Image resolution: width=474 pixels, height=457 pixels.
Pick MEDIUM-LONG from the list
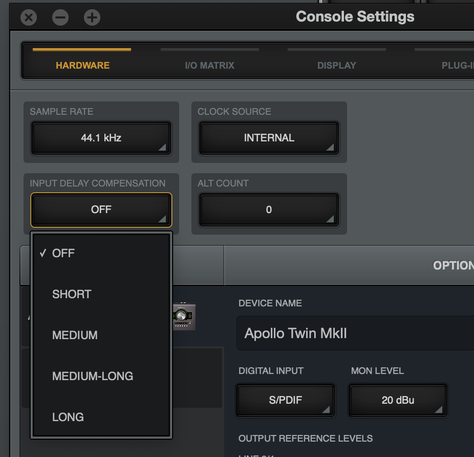coord(93,376)
